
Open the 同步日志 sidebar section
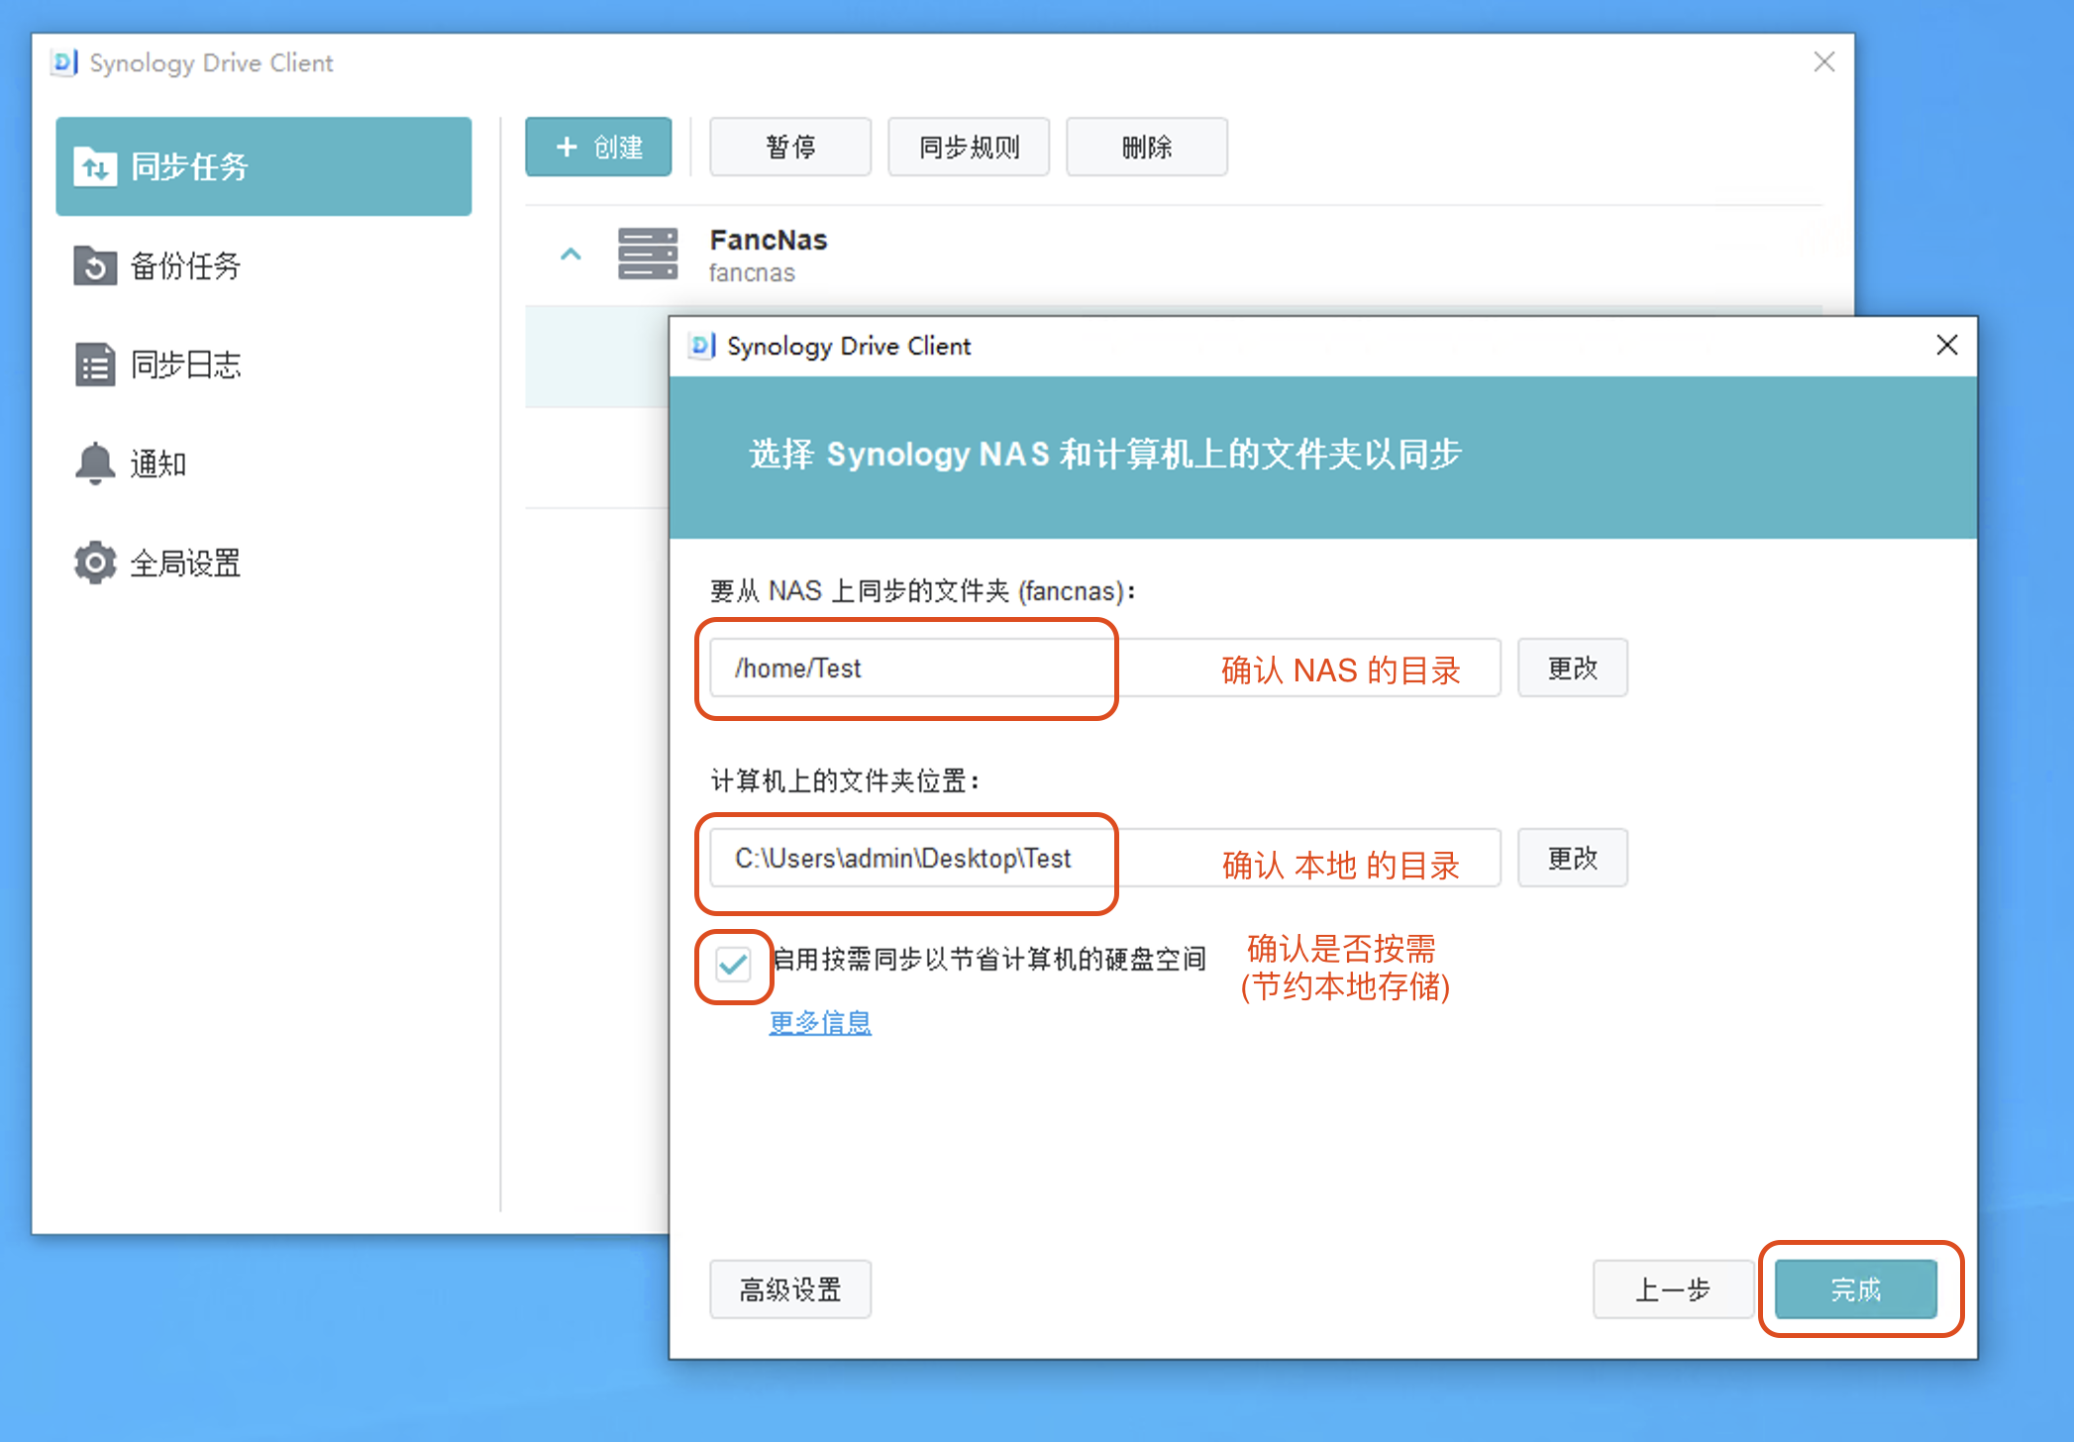click(x=263, y=364)
